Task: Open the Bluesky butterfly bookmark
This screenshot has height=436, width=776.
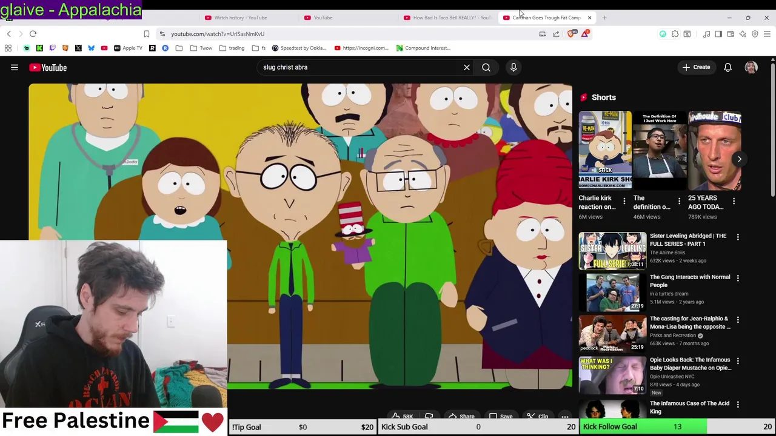Action: click(91, 48)
